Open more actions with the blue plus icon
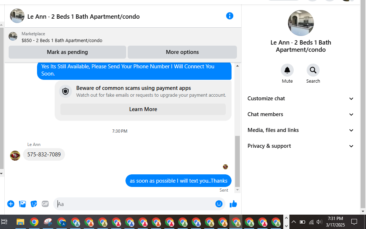The height and width of the screenshot is (229, 366). pyautogui.click(x=11, y=204)
